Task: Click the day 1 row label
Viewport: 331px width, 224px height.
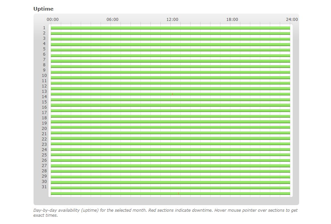Action: click(44, 28)
